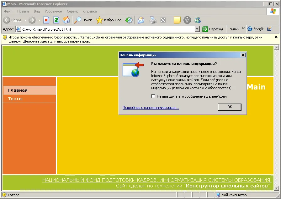Click the Stop page loading icon

pyautogui.click(x=46, y=20)
